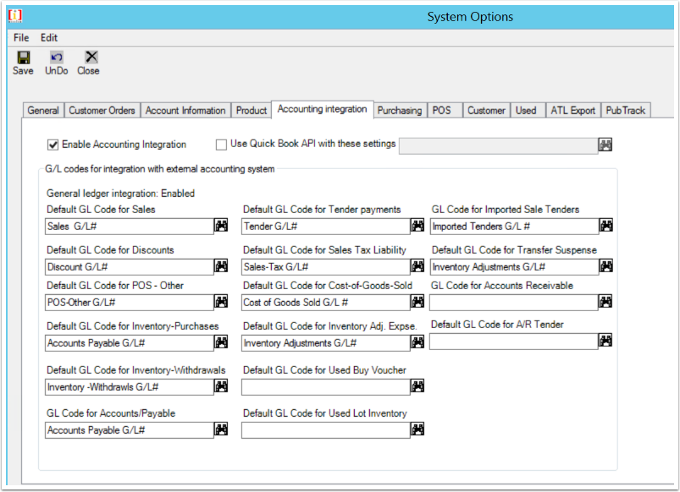This screenshot has width=680, height=492.
Task: Open the Edit menu
Action: (49, 38)
